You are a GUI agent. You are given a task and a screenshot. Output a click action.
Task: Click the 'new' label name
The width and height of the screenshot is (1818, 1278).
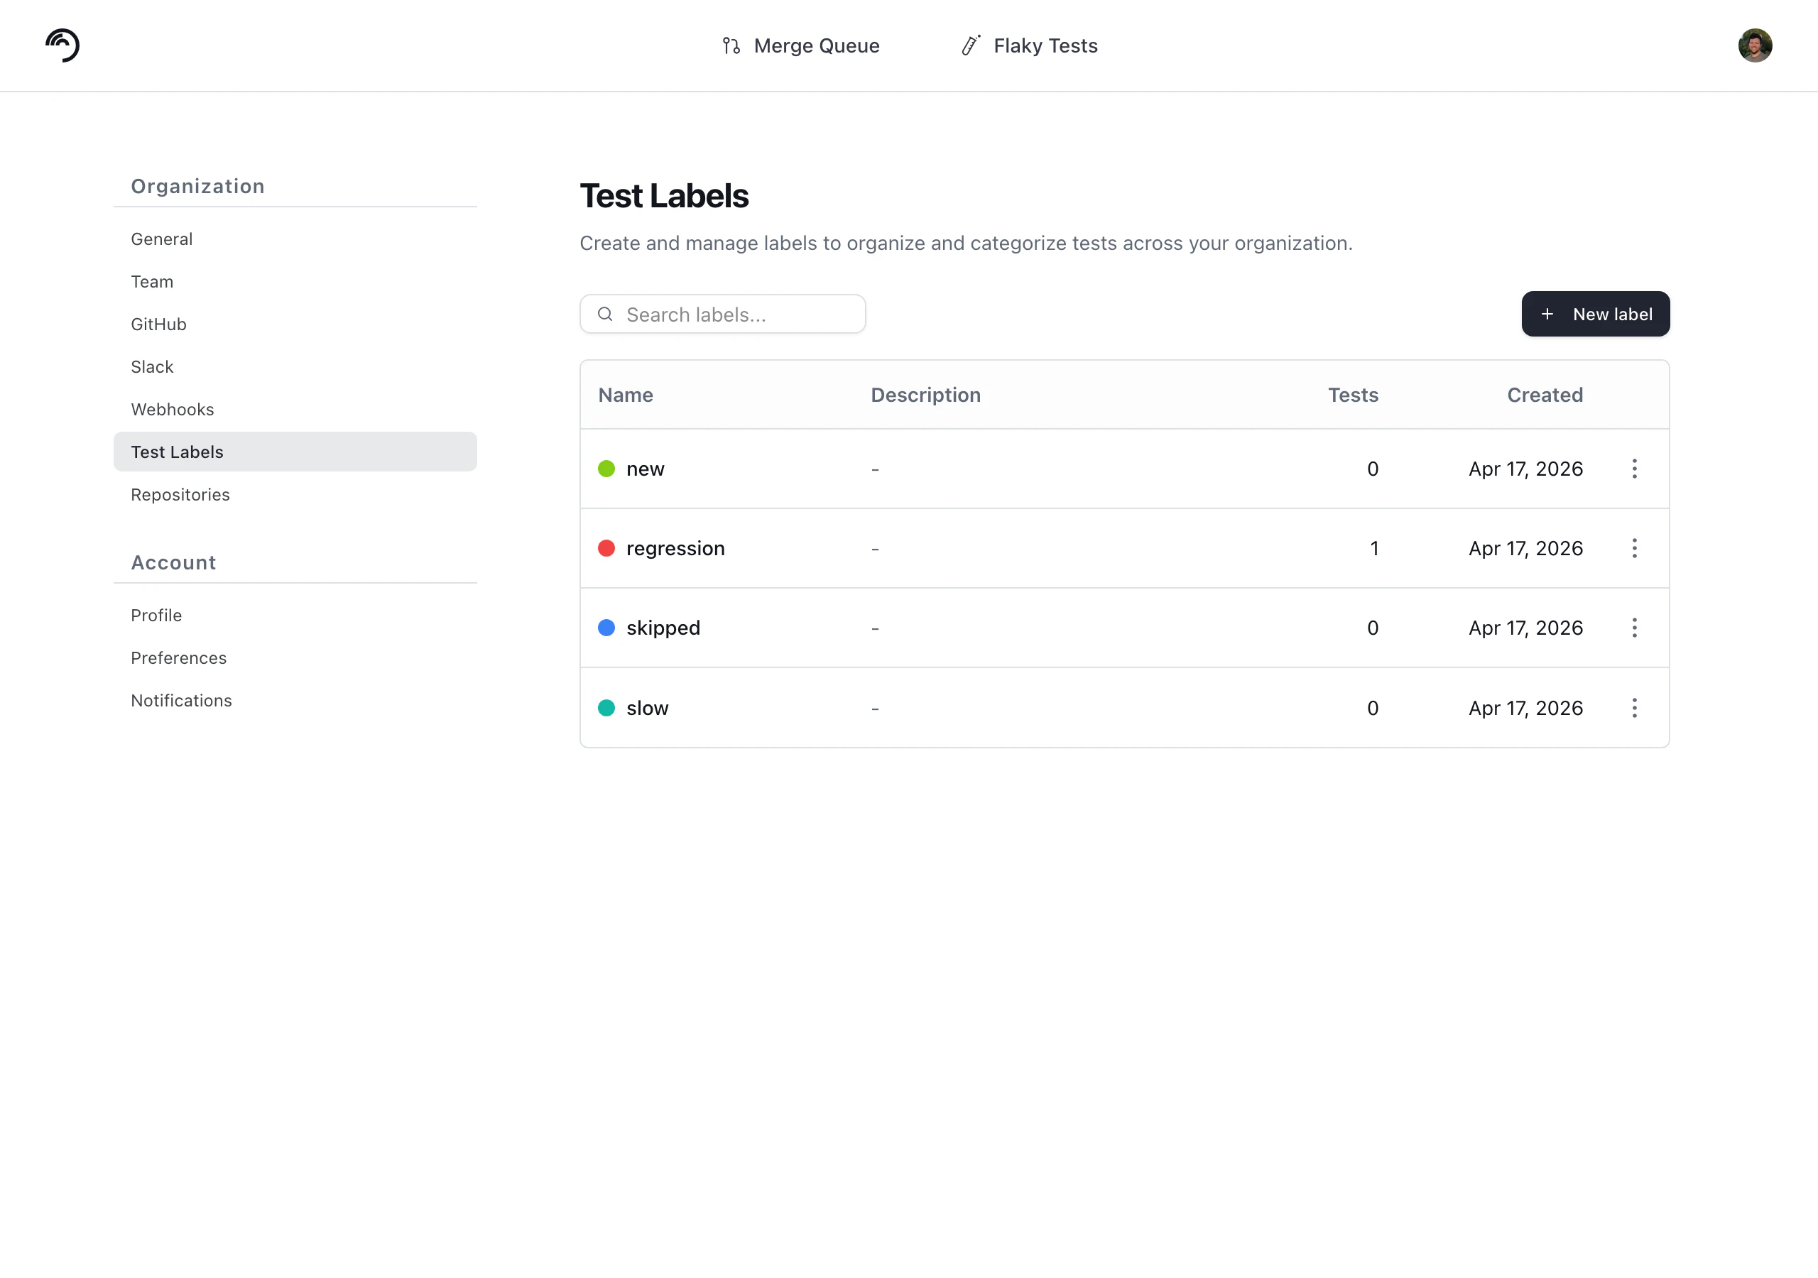click(646, 469)
